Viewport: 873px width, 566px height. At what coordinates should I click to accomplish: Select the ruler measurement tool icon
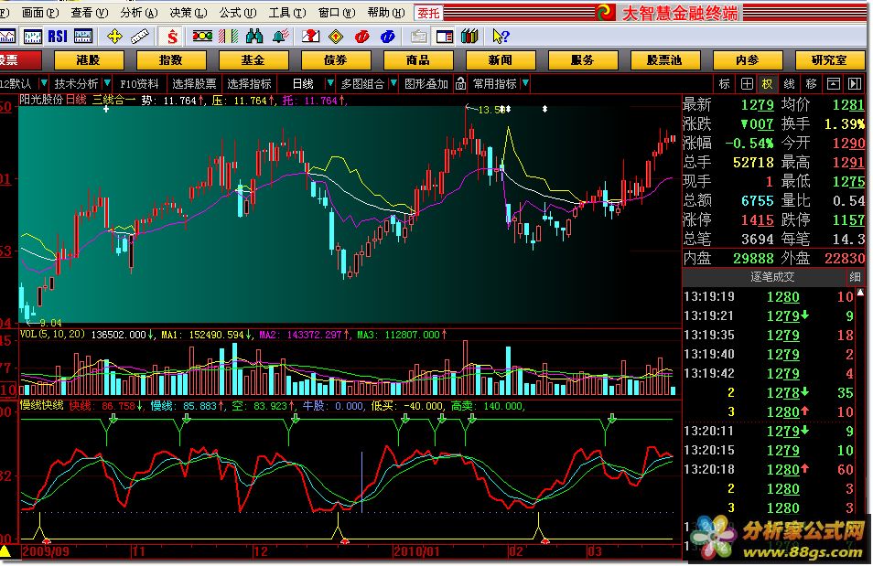[140, 37]
